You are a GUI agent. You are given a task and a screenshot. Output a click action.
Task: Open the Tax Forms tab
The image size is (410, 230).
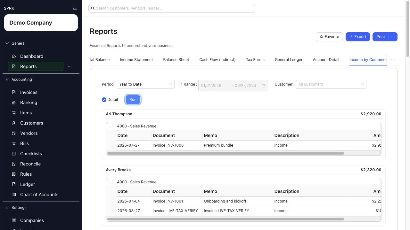pyautogui.click(x=255, y=60)
